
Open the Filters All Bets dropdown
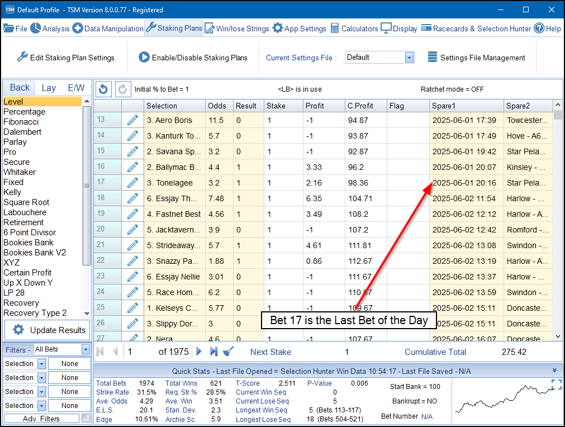86,349
